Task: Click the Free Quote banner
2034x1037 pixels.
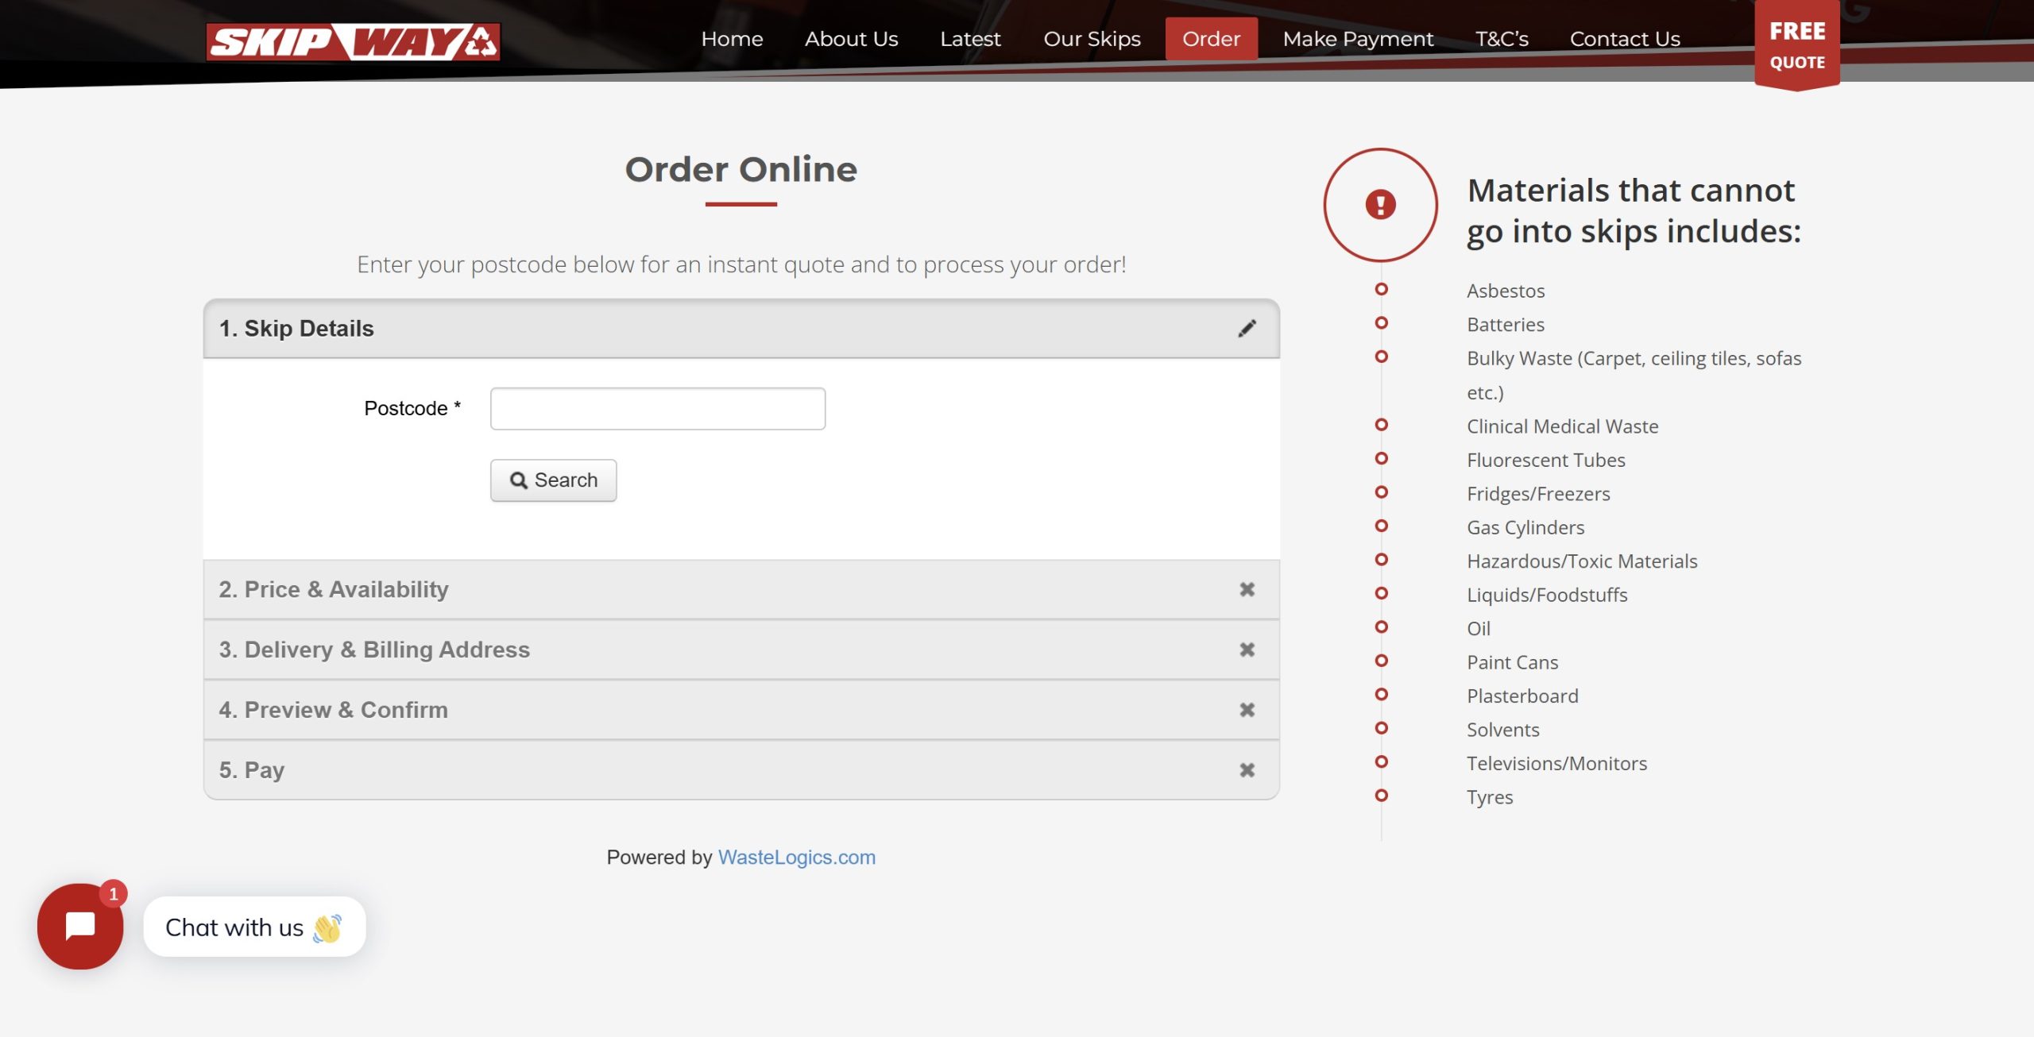Action: [1796, 45]
